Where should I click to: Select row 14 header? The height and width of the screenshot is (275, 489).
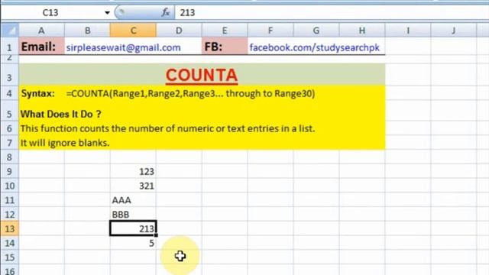10,243
